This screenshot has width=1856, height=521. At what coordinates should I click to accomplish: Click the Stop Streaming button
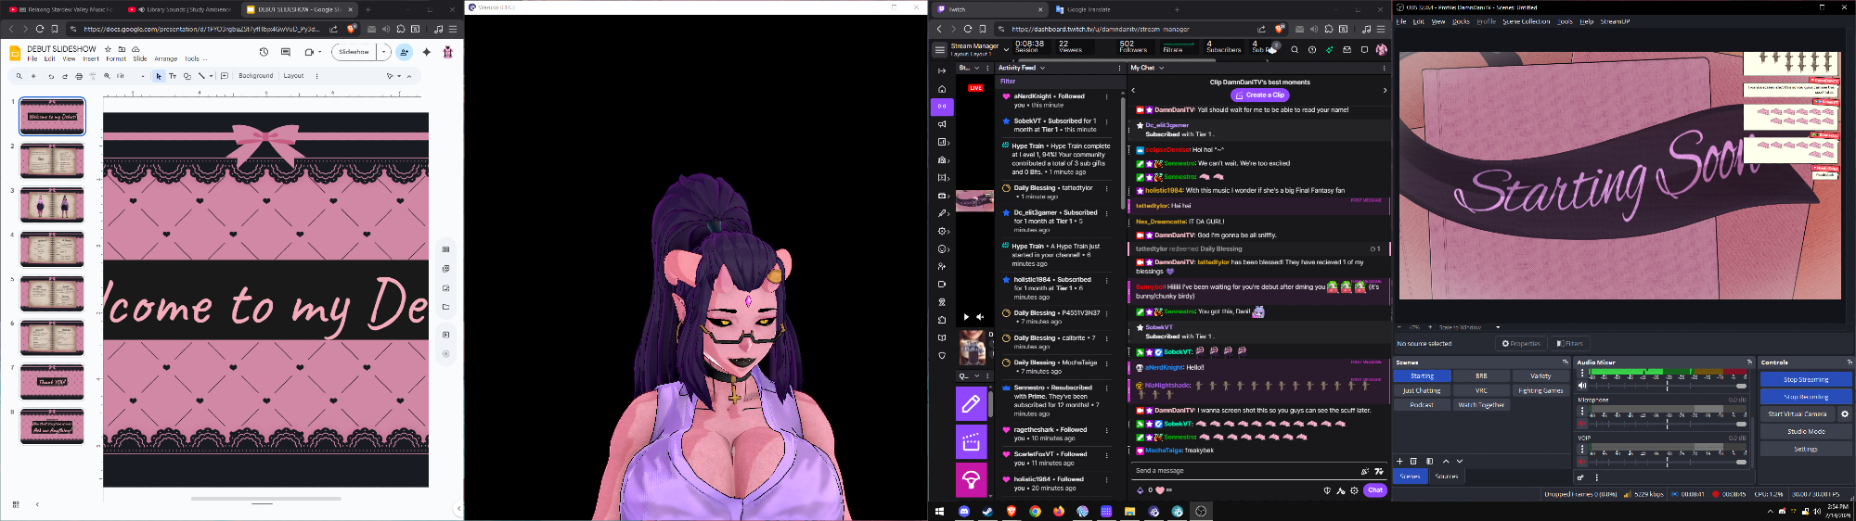[1805, 380]
